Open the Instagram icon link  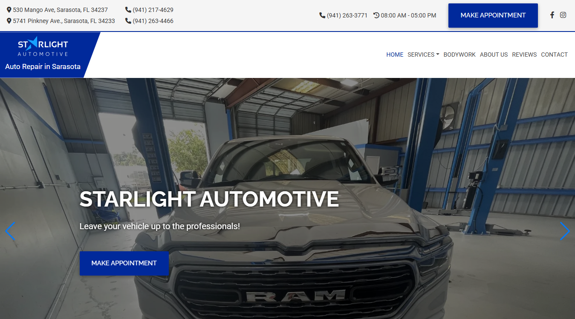coord(563,15)
